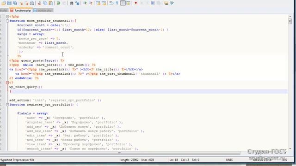Image resolution: width=296 pixels, height=166 pixels.
Task: Click the Save All icon
Action: (15, 3)
